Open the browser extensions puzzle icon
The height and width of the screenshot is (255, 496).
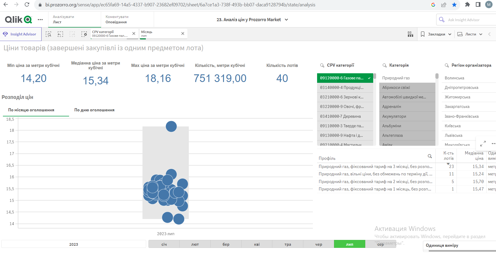467,4
